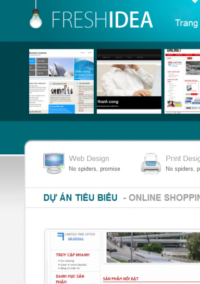Click the TRUY CẬP NHANH section heading
Image resolution: width=200 pixels, height=284 pixels.
(x=72, y=255)
